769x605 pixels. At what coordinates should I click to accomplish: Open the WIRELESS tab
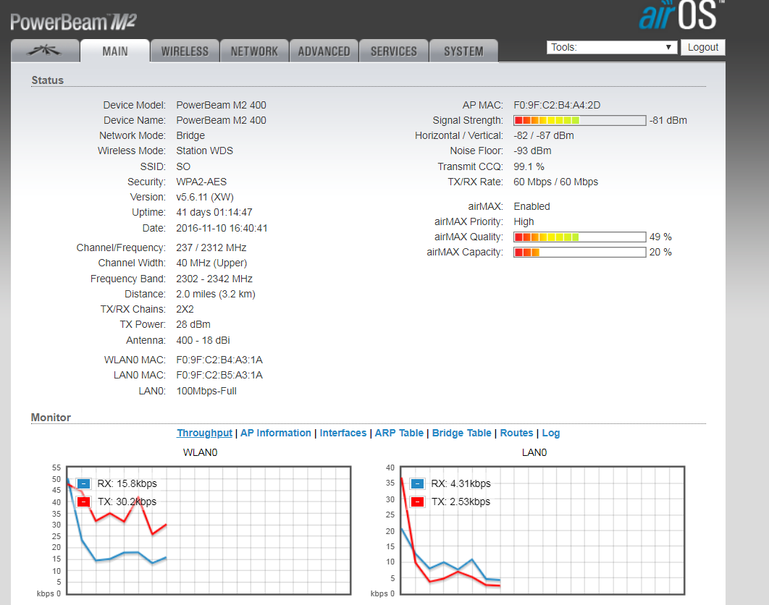(x=185, y=51)
